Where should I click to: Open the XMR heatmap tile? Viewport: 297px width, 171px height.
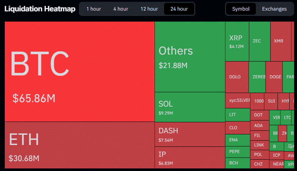[x=280, y=41]
